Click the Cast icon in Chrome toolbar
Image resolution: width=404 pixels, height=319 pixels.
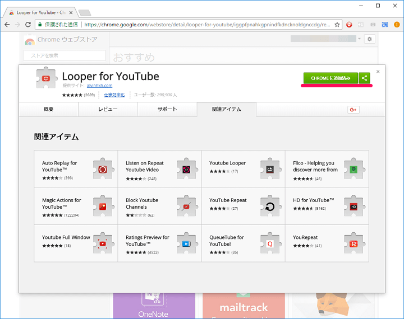385,25
